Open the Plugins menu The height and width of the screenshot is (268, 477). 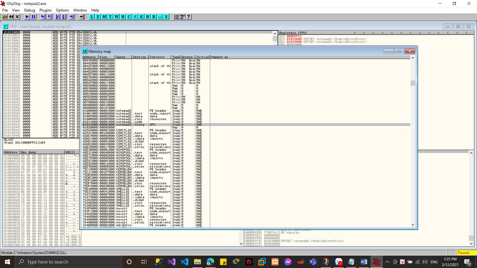pos(45,10)
